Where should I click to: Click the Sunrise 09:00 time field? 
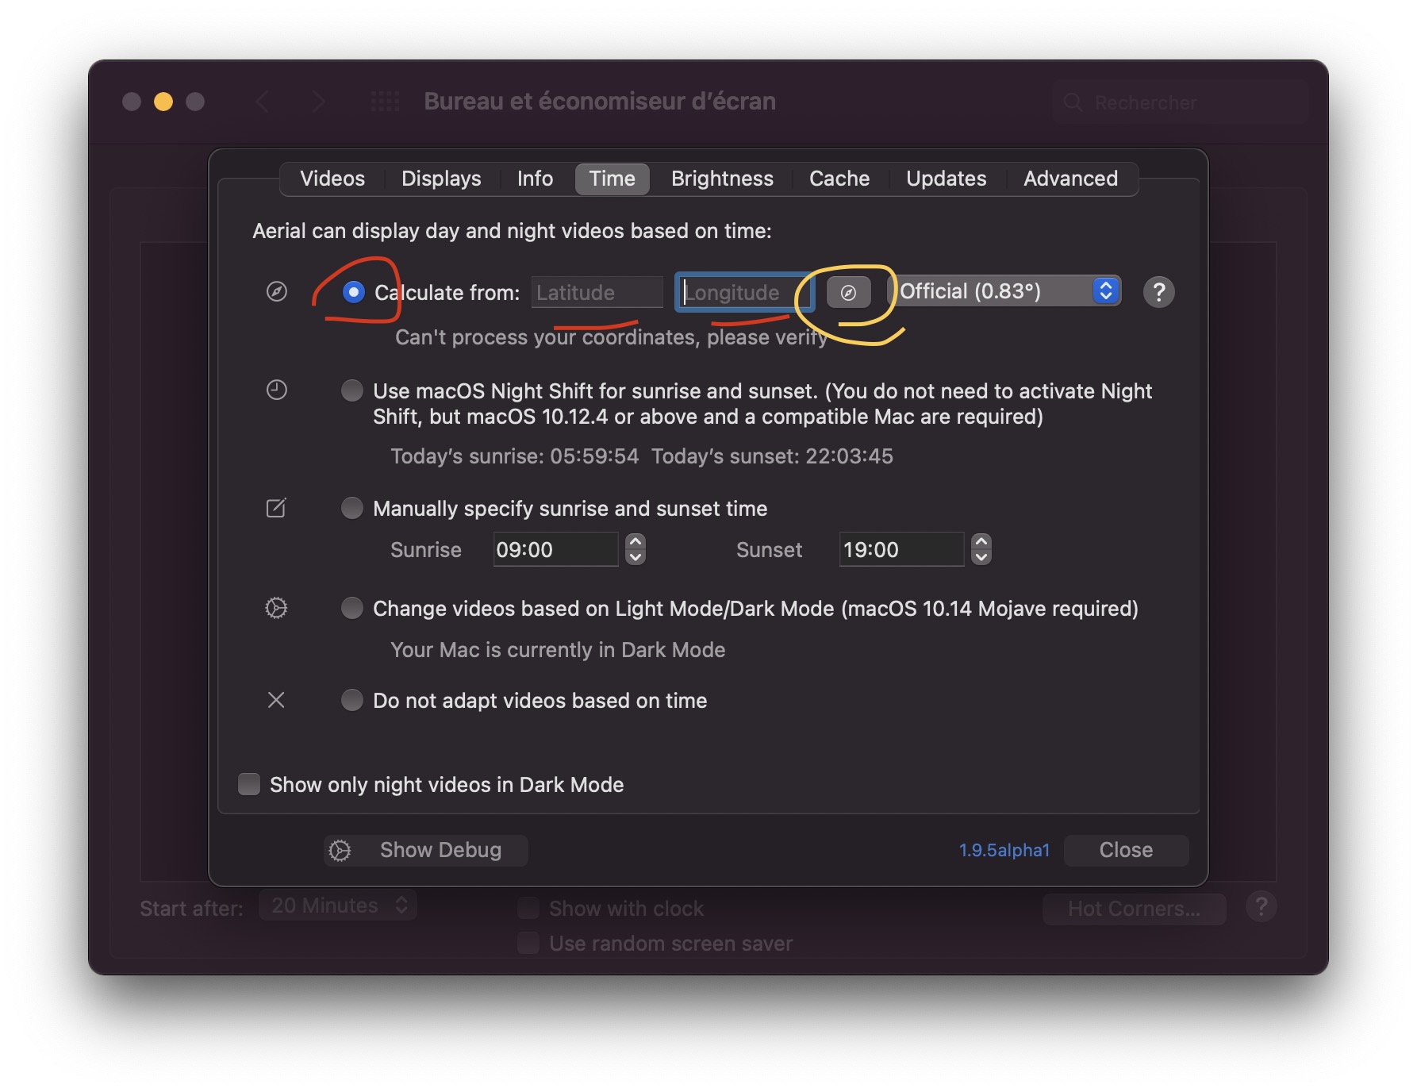click(x=555, y=549)
